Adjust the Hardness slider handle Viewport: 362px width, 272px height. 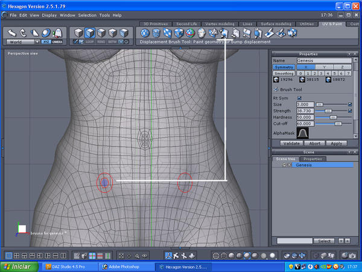(332, 117)
